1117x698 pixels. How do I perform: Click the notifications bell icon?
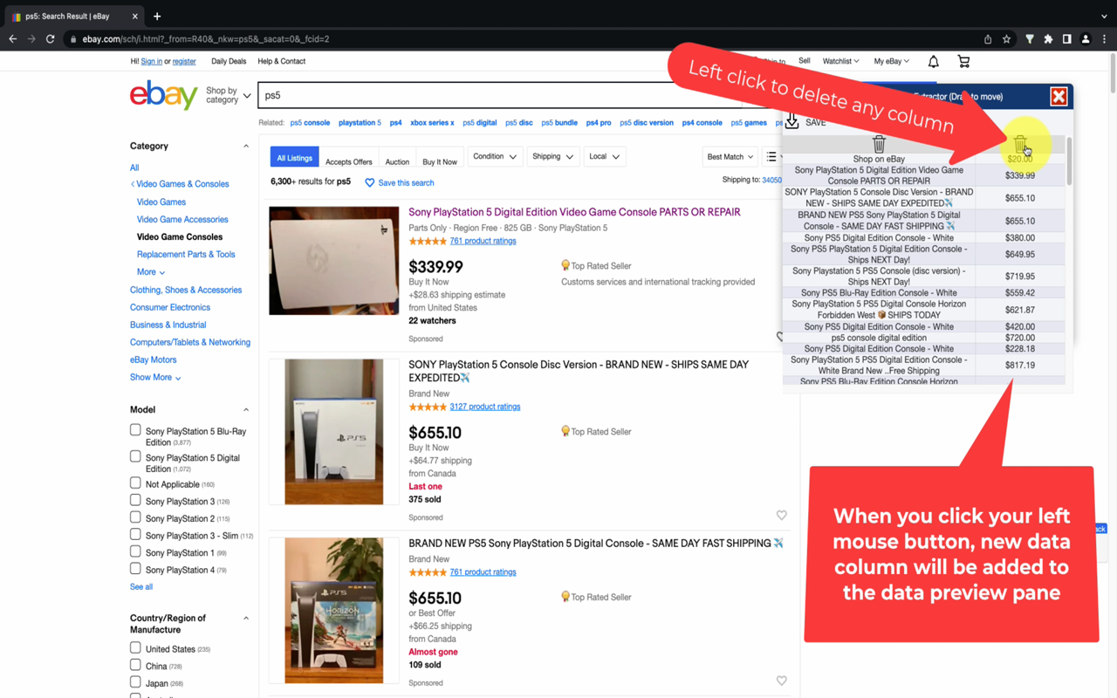[932, 61]
